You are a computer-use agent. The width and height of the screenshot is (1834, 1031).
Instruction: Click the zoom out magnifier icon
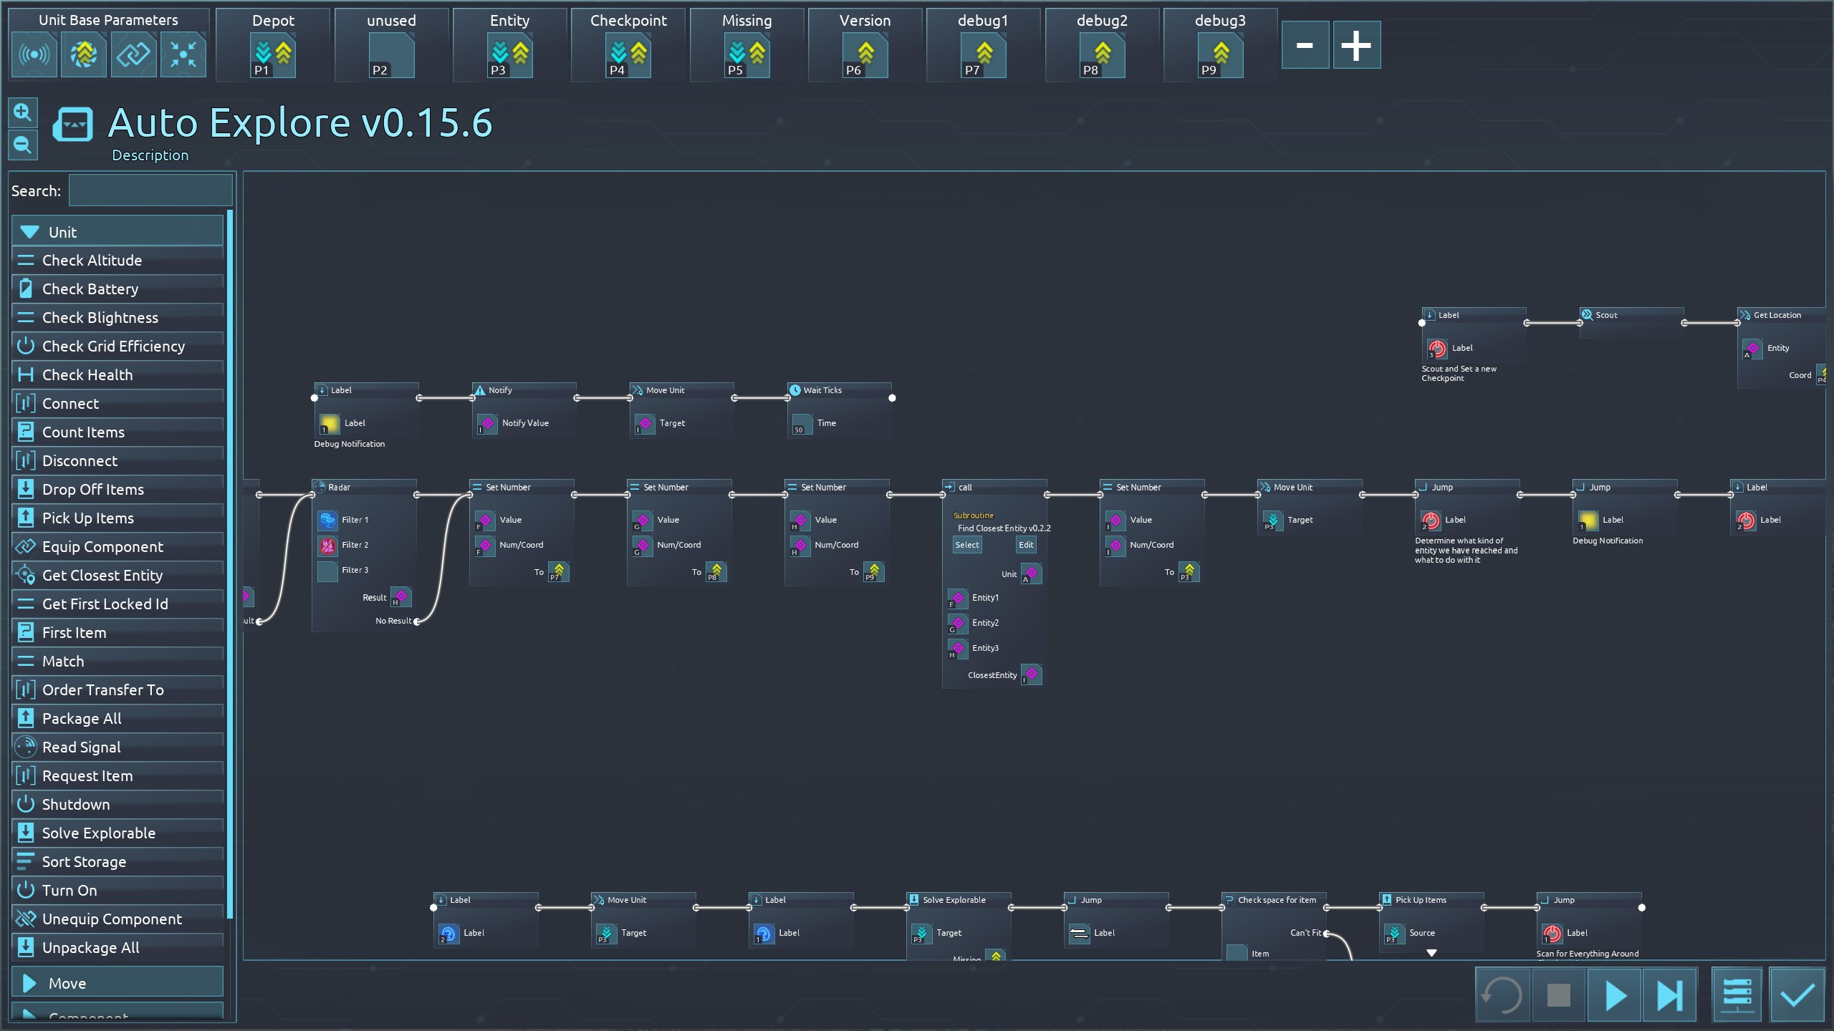[22, 145]
